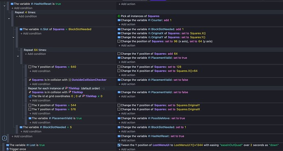This screenshot has height=151, width=283.
Task: Click the TileMap icon in Repeat for each instance
Action: pyautogui.click(x=66, y=88)
